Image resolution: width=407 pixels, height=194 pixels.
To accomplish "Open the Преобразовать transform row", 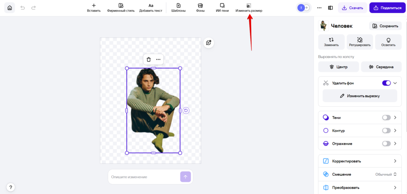I will point(360,188).
